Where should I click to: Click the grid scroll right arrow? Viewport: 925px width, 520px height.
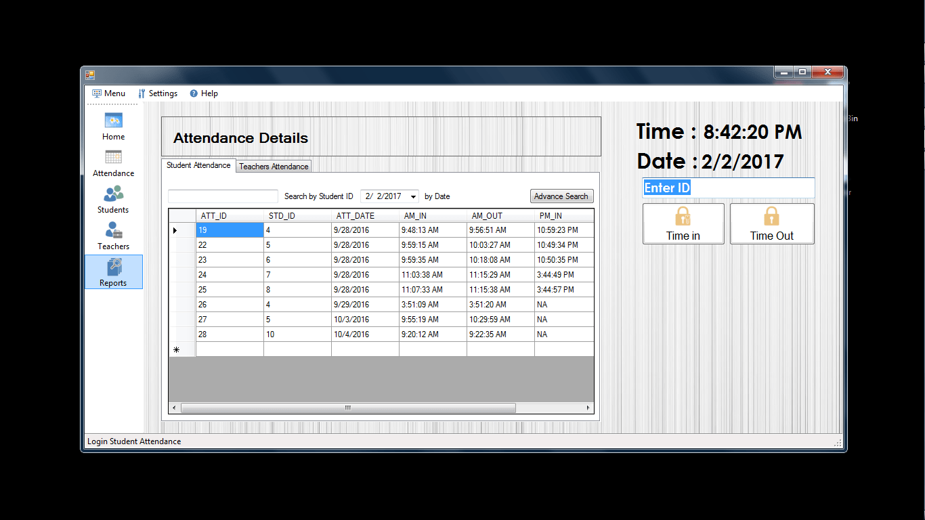[x=588, y=408]
